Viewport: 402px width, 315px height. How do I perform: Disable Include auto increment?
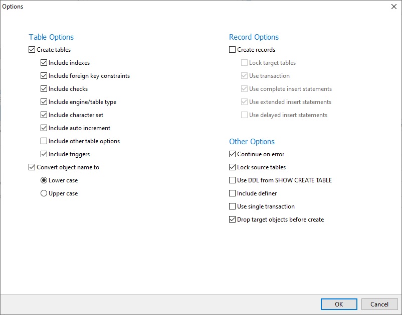[x=44, y=128]
